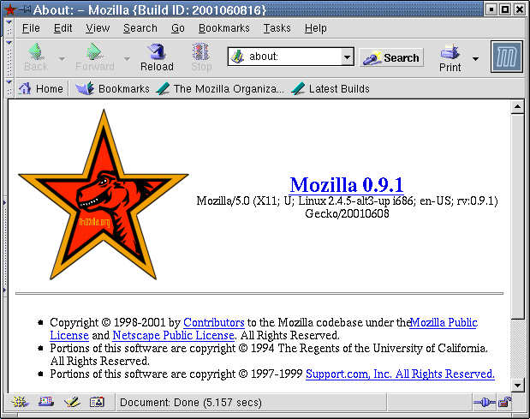The image size is (530, 419).
Task: Toggle the online/offline connection icon
Action: 483,402
